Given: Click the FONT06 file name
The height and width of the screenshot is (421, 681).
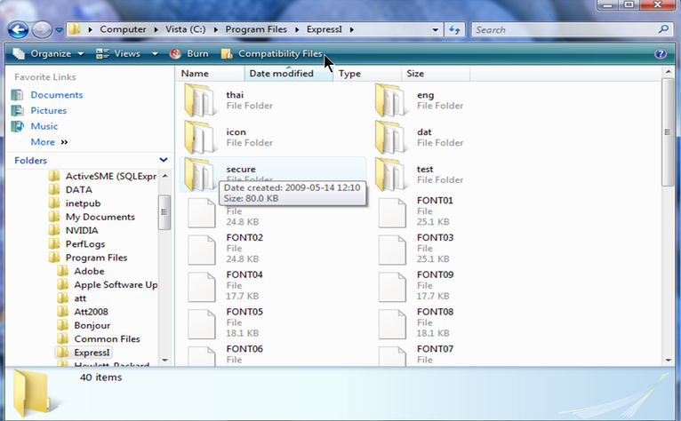Looking at the screenshot, I should click(x=244, y=349).
